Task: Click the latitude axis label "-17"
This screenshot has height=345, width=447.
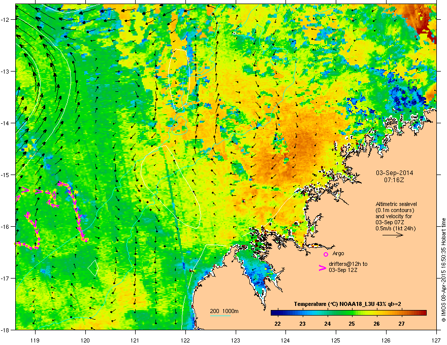Action: pos(5,278)
